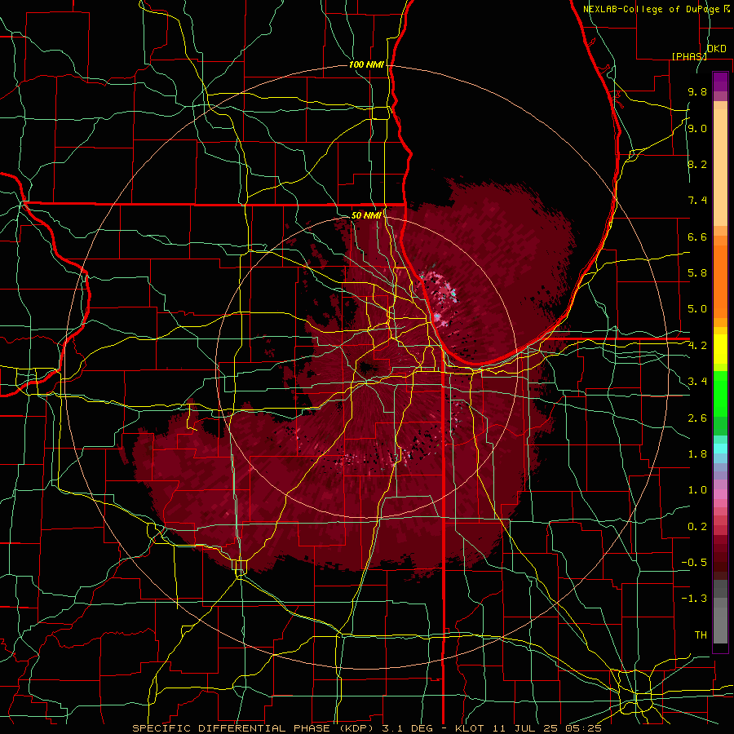Pick the purple band atop the legend
The height and width of the screenshot is (734, 734).
click(x=720, y=82)
